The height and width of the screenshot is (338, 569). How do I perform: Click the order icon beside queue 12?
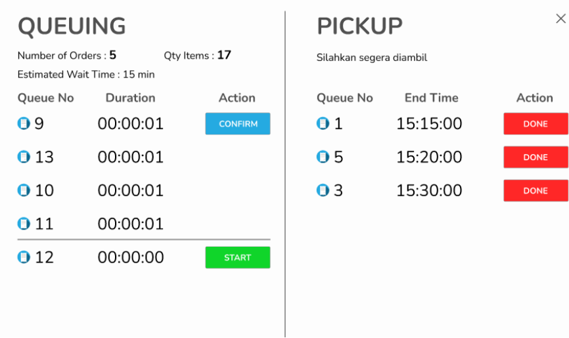pyautogui.click(x=24, y=257)
